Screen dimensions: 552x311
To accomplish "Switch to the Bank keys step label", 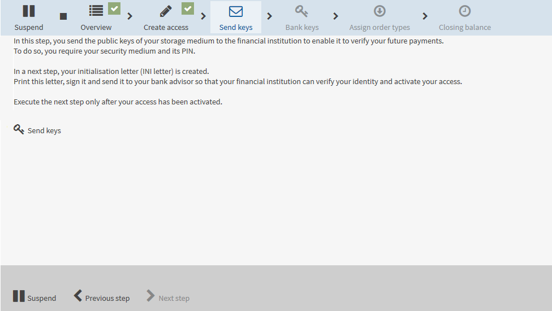I will (x=302, y=28).
